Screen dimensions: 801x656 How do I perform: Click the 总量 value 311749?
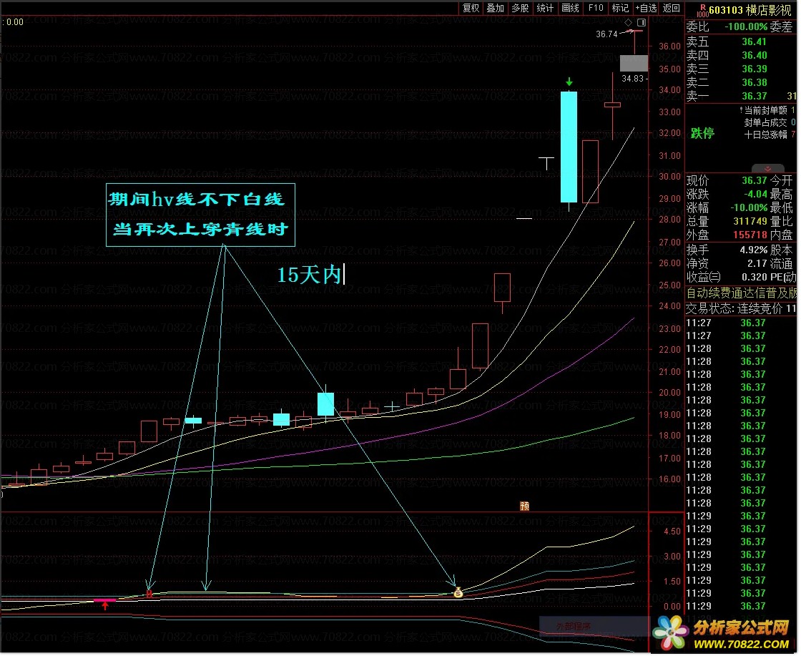tap(750, 222)
